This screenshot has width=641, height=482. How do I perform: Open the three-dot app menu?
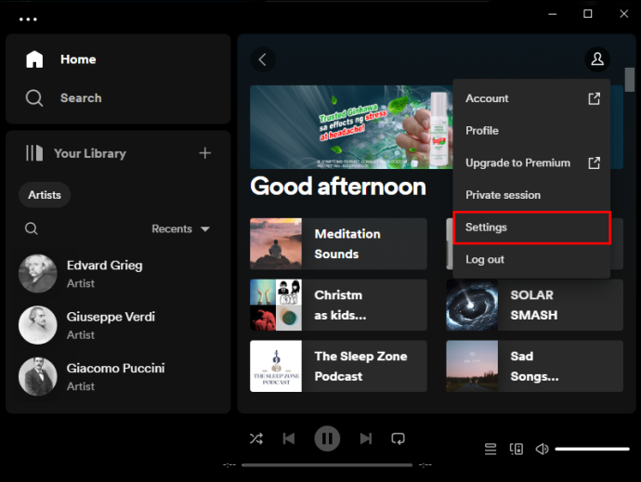coord(28,20)
